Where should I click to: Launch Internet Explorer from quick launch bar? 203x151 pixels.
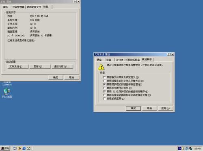(x=24, y=149)
